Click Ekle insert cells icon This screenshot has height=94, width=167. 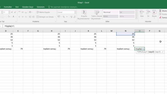coord(142,14)
